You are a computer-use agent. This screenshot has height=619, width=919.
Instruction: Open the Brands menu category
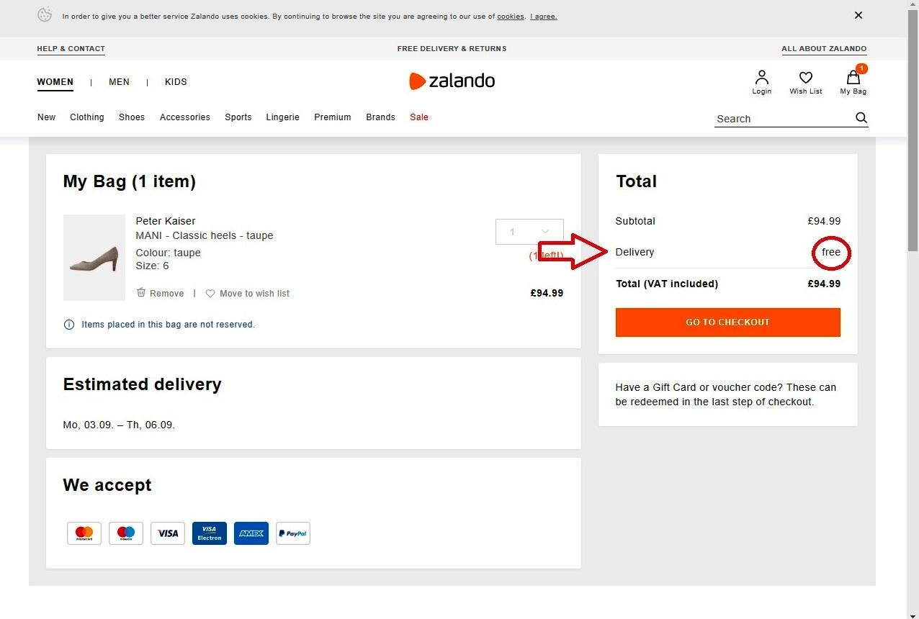tap(380, 117)
